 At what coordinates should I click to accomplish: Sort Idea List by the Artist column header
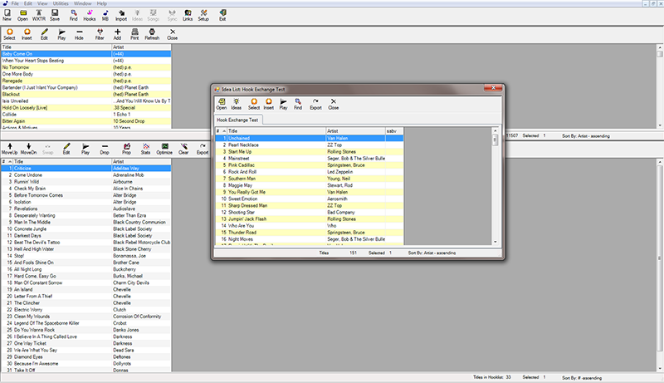(x=354, y=131)
